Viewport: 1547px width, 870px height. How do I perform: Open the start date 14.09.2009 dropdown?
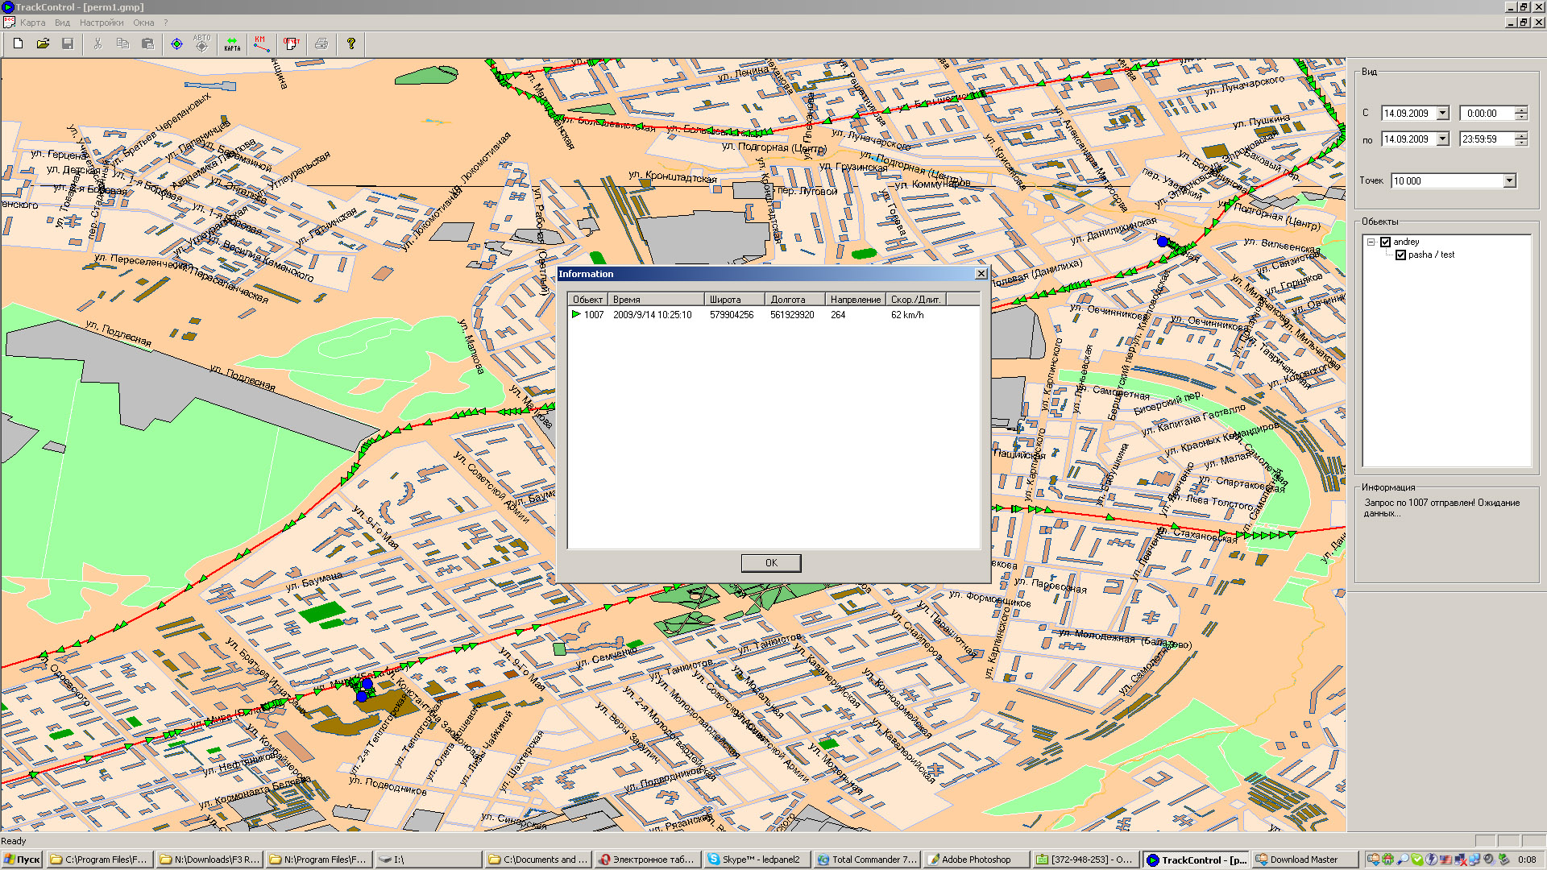coord(1442,114)
